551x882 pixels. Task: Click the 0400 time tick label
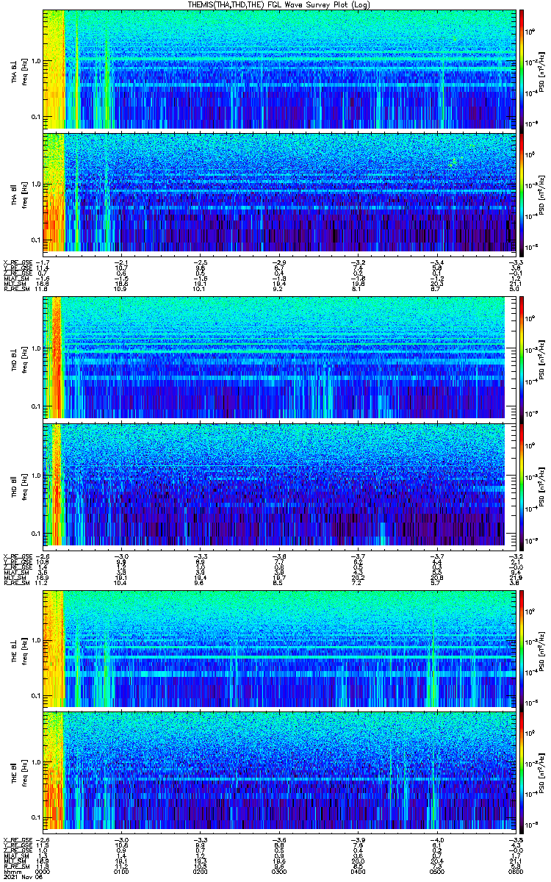coord(359,870)
